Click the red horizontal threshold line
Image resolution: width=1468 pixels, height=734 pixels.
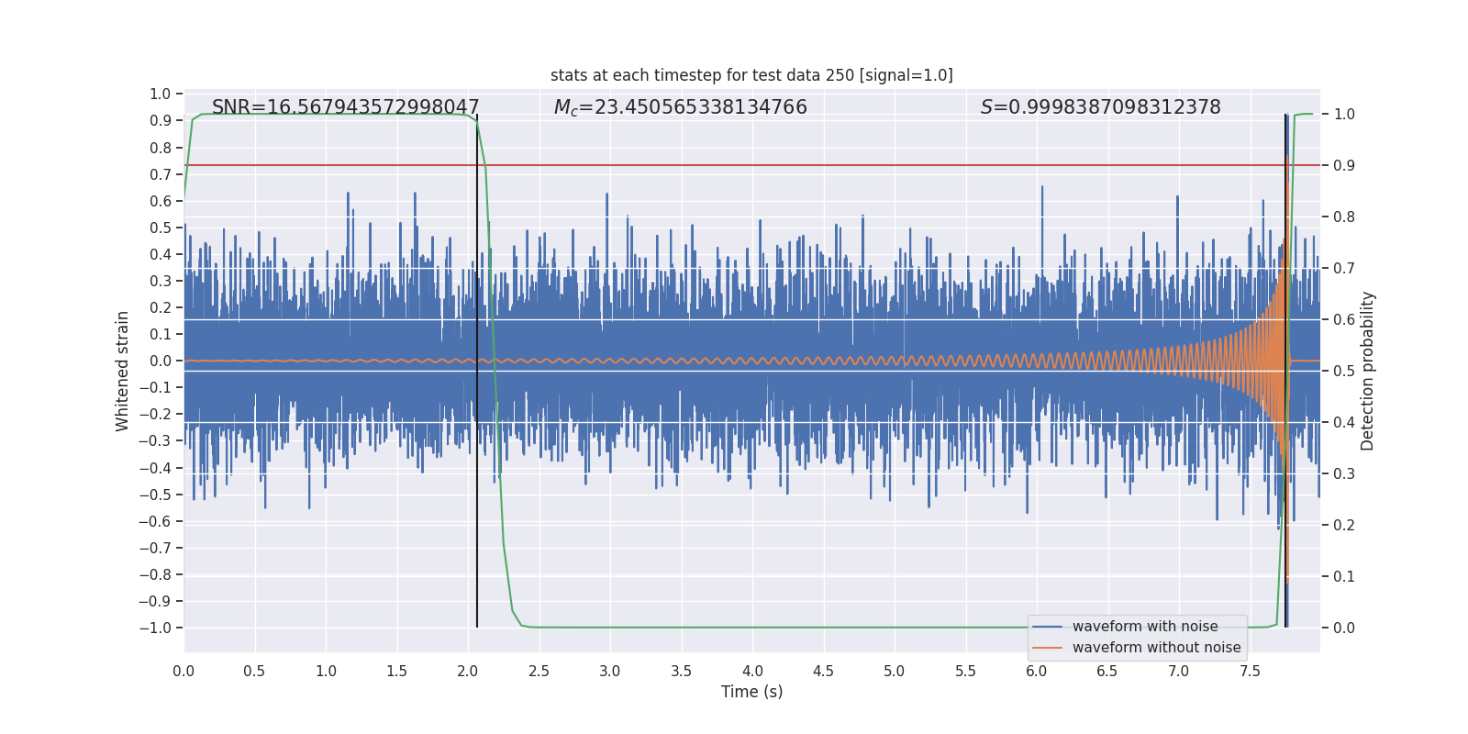751,165
